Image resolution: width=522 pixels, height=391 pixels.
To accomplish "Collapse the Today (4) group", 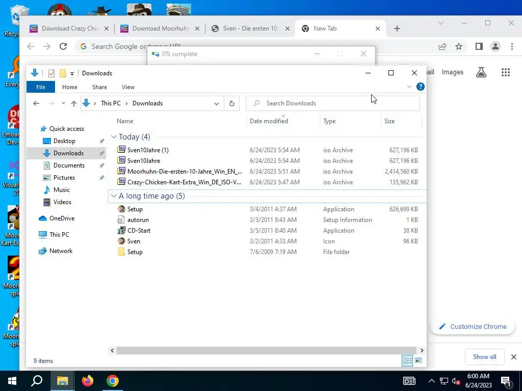I will coord(114,137).
